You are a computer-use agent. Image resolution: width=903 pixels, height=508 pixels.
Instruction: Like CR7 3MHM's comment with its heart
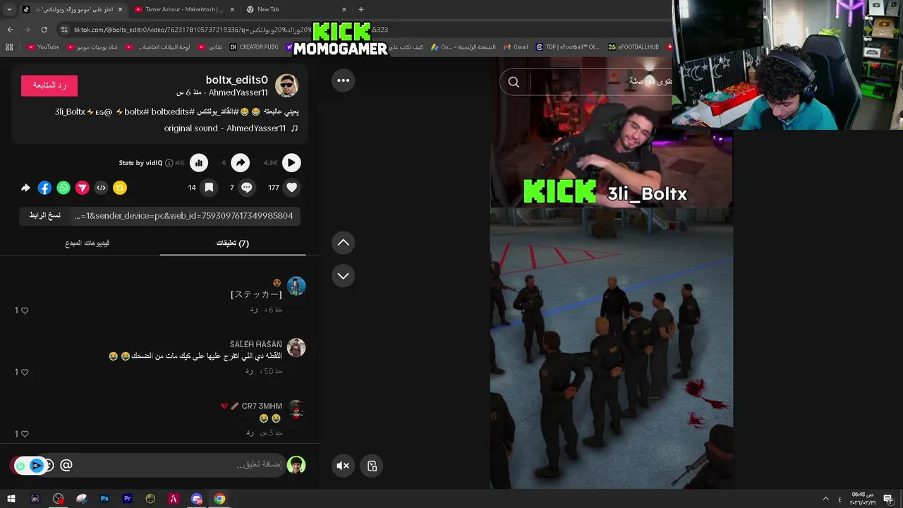(x=25, y=434)
